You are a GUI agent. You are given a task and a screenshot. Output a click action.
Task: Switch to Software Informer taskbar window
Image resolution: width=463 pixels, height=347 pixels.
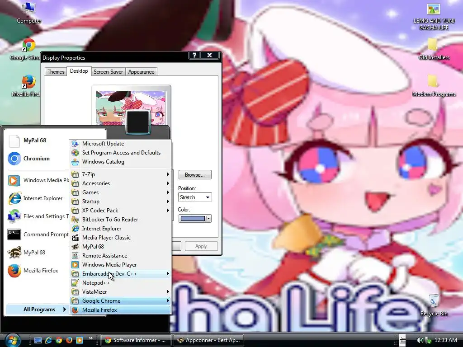(136, 340)
